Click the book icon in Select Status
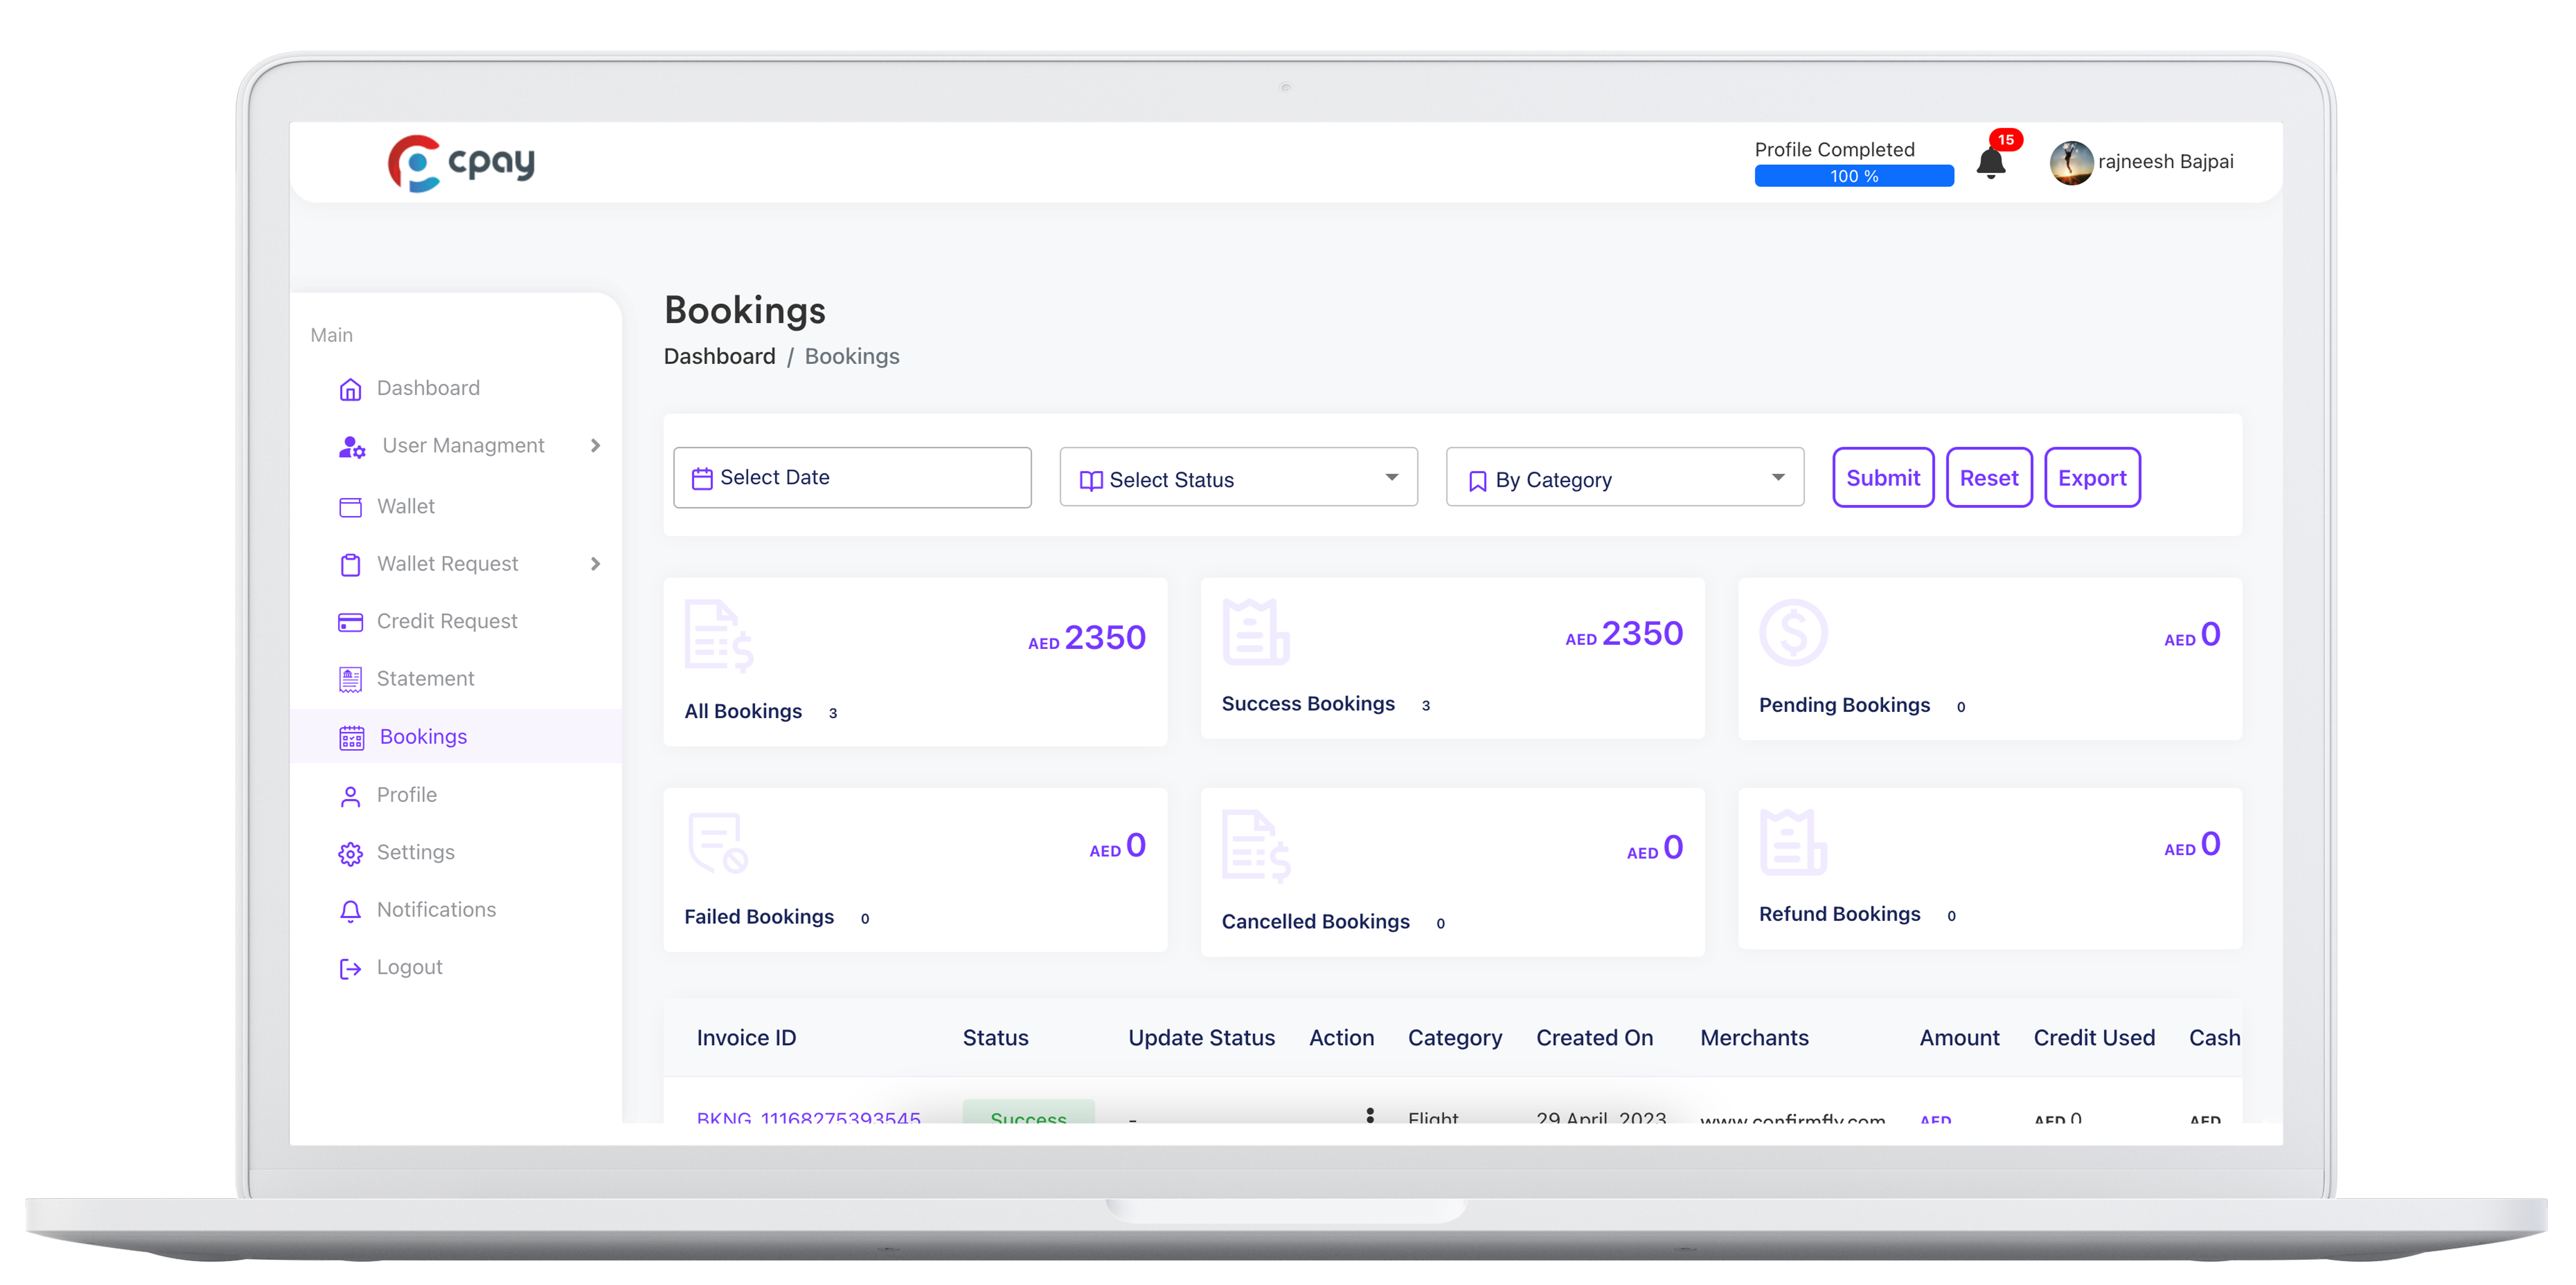 coord(1091,481)
